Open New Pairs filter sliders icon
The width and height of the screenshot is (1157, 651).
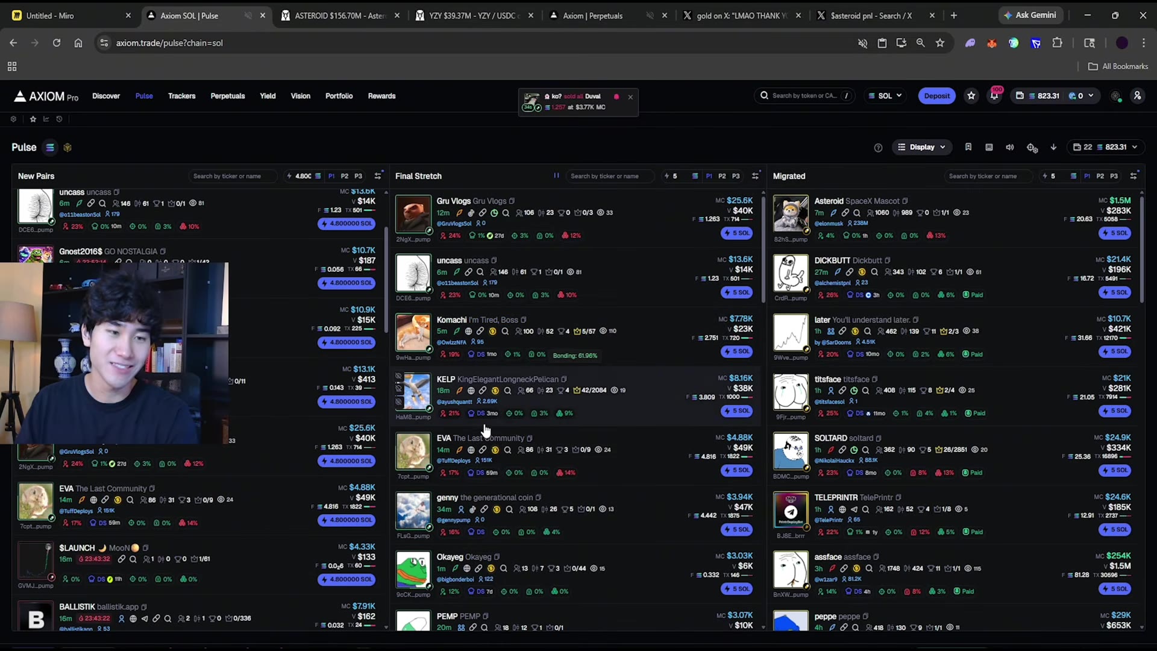tap(378, 176)
